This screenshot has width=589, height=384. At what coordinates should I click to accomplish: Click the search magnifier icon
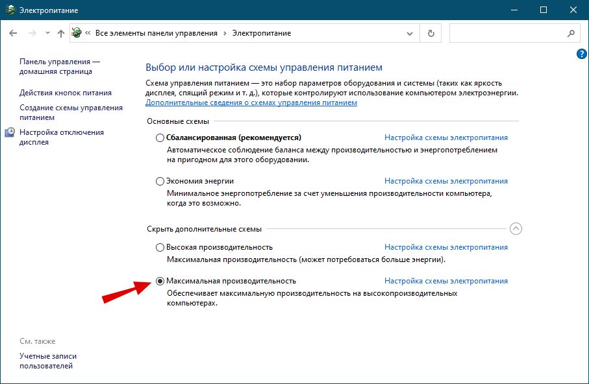(571, 33)
